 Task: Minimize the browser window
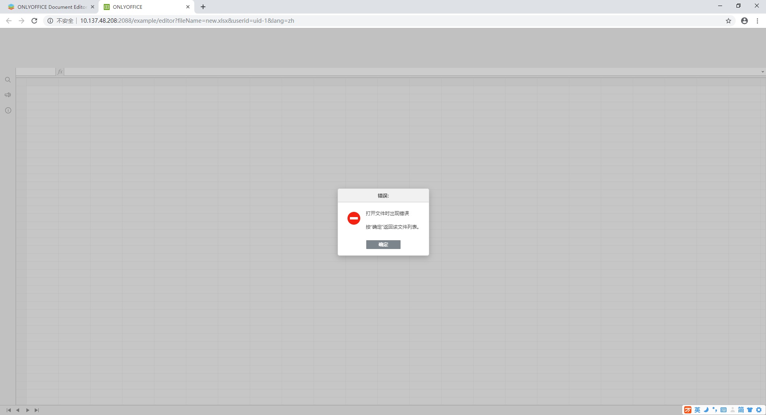click(x=720, y=6)
